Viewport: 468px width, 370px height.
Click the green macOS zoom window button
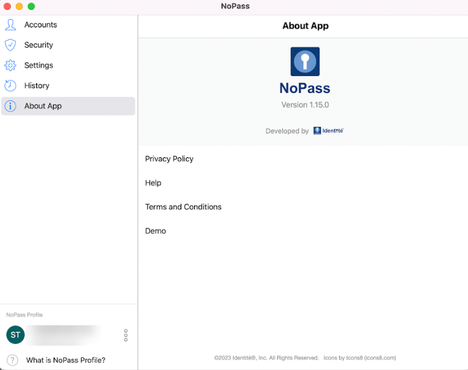pyautogui.click(x=31, y=6)
